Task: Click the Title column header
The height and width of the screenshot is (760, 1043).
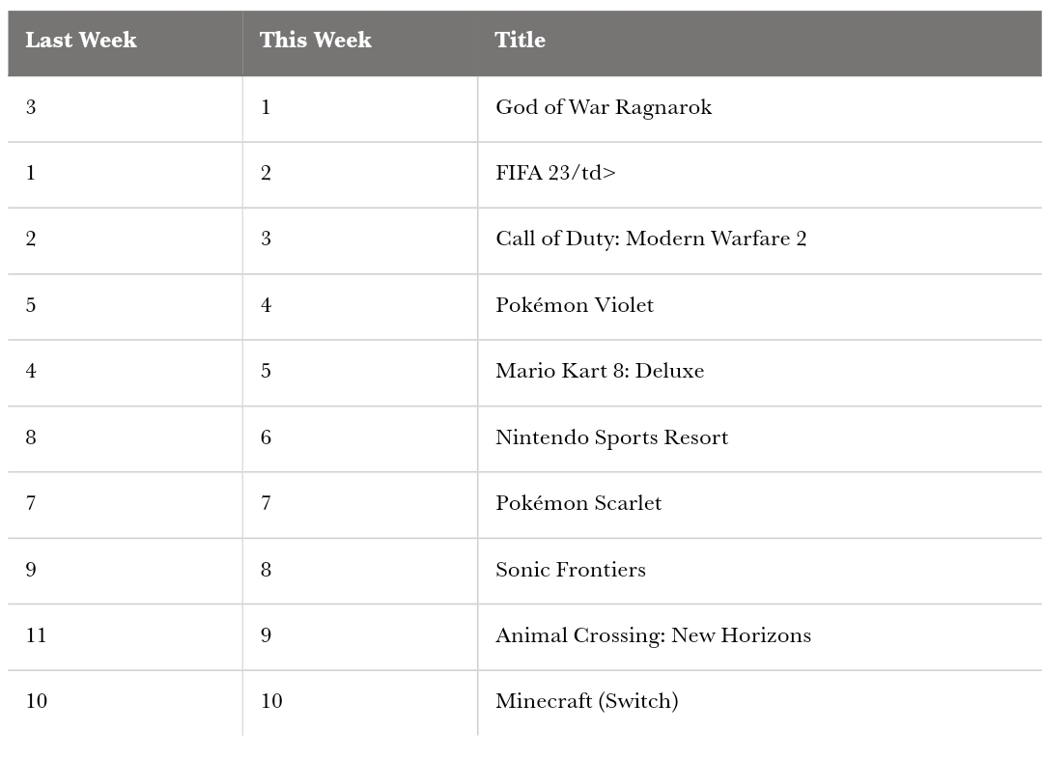Action: (x=520, y=40)
